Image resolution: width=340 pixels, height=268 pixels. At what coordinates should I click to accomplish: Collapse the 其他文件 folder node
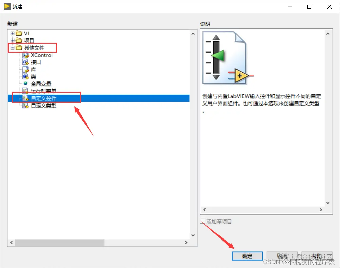(x=12, y=48)
